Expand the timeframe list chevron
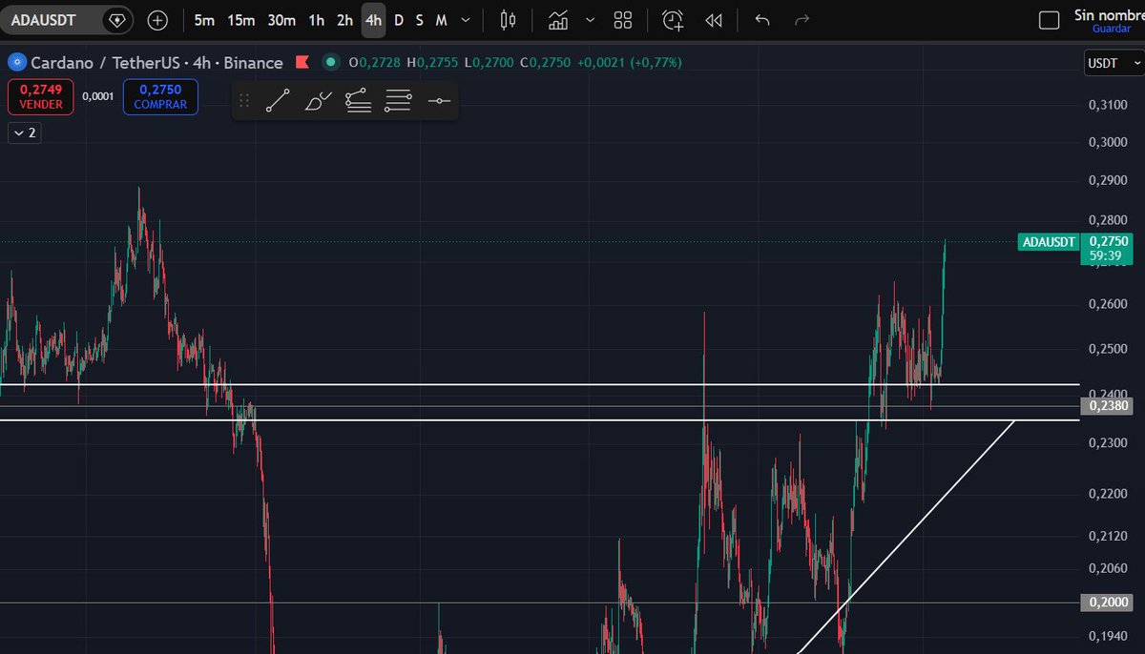Image resolution: width=1145 pixels, height=654 pixels. [x=465, y=19]
